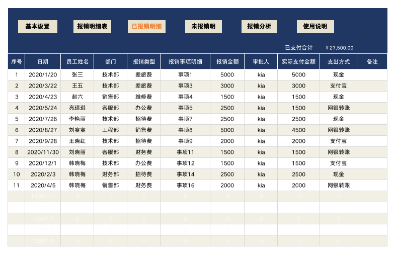The image size is (395, 254).
Task: Click the 报销金额 column header
Action: pos(227,61)
